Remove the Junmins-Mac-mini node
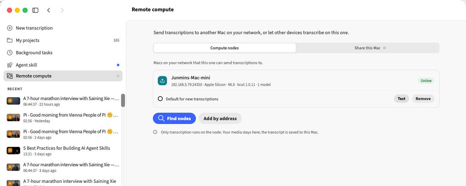Screen dimensions: 466x186 pyautogui.click(x=423, y=99)
